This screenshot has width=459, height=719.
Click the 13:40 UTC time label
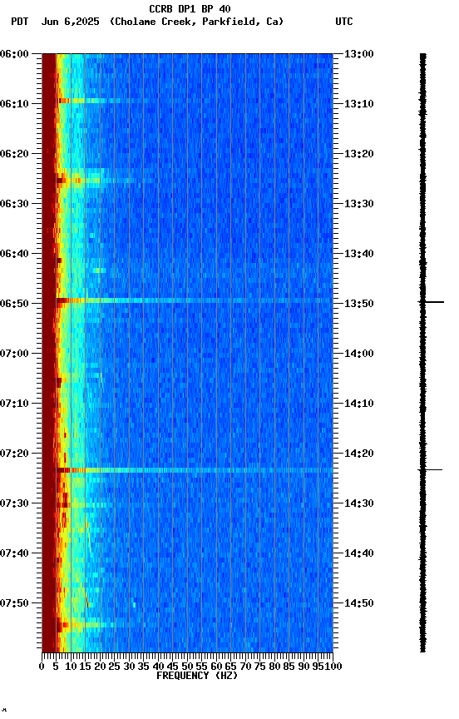tap(359, 254)
